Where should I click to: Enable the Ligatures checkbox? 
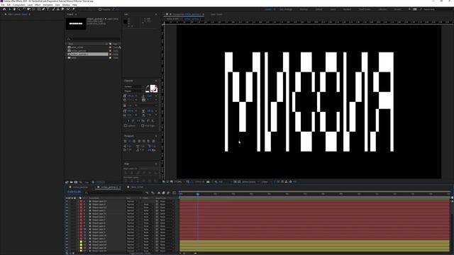coord(126,126)
